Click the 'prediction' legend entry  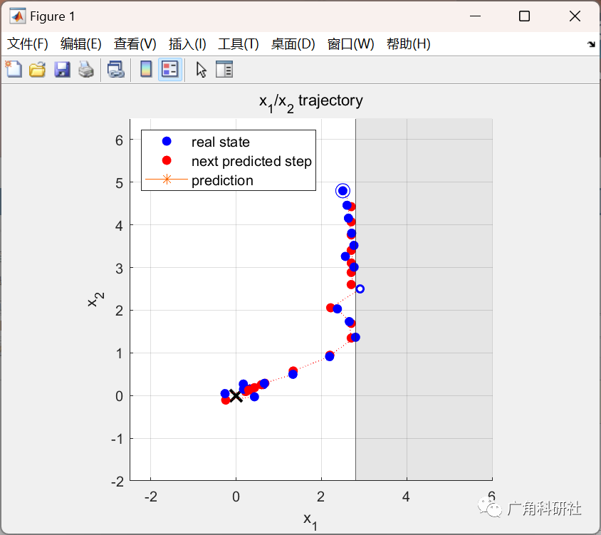(x=222, y=181)
